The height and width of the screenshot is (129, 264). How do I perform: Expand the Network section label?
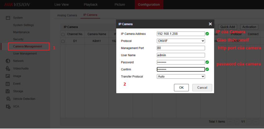click(18, 61)
